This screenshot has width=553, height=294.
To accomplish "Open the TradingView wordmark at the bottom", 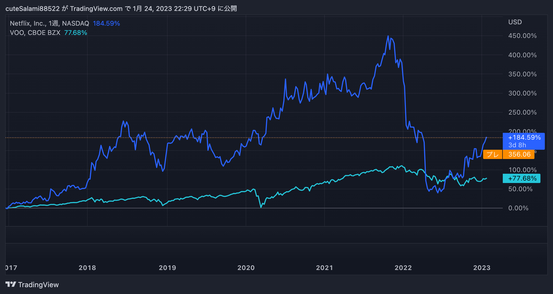I will point(38,285).
